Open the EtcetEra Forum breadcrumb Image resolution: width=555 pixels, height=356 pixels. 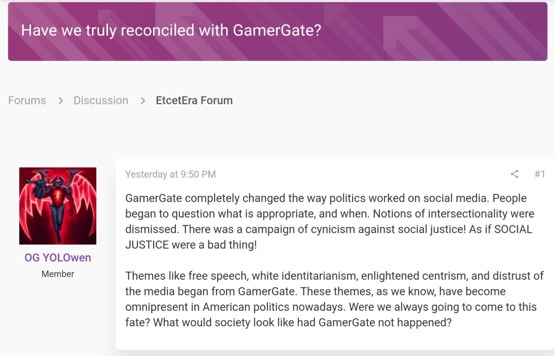point(194,101)
